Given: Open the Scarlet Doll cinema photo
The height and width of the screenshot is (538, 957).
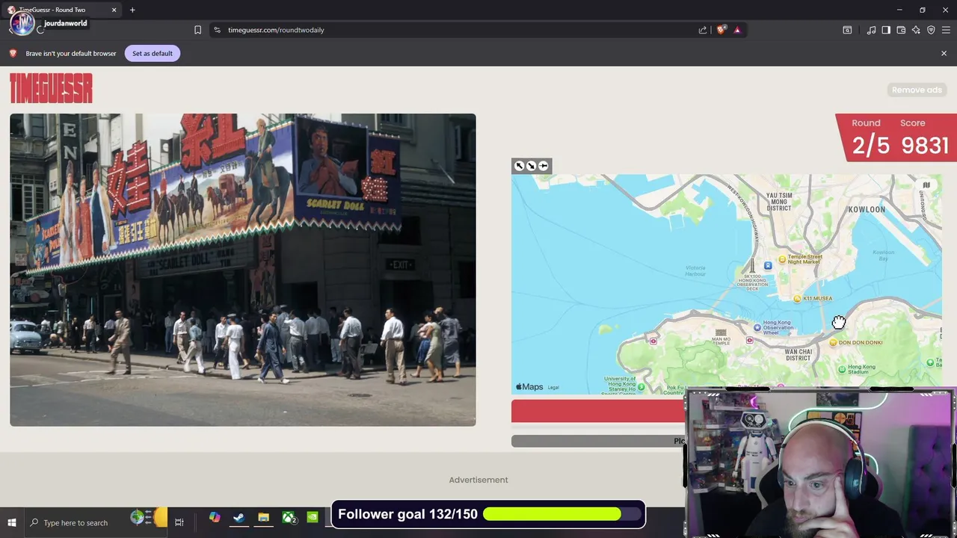Looking at the screenshot, I should click(243, 270).
